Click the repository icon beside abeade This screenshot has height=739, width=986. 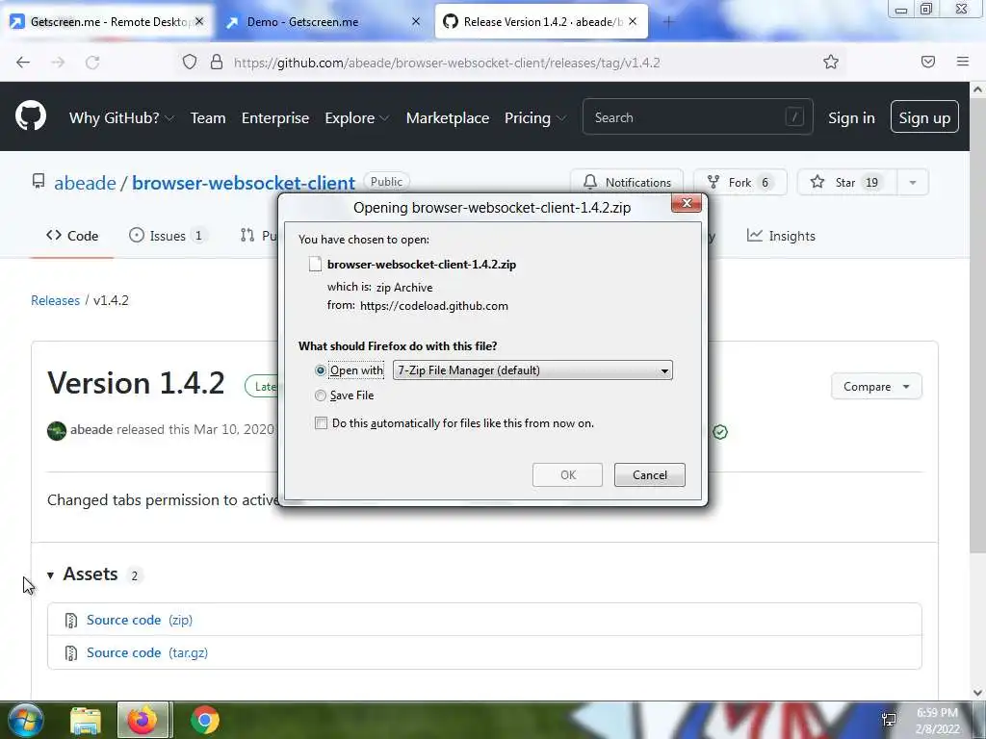(x=39, y=182)
